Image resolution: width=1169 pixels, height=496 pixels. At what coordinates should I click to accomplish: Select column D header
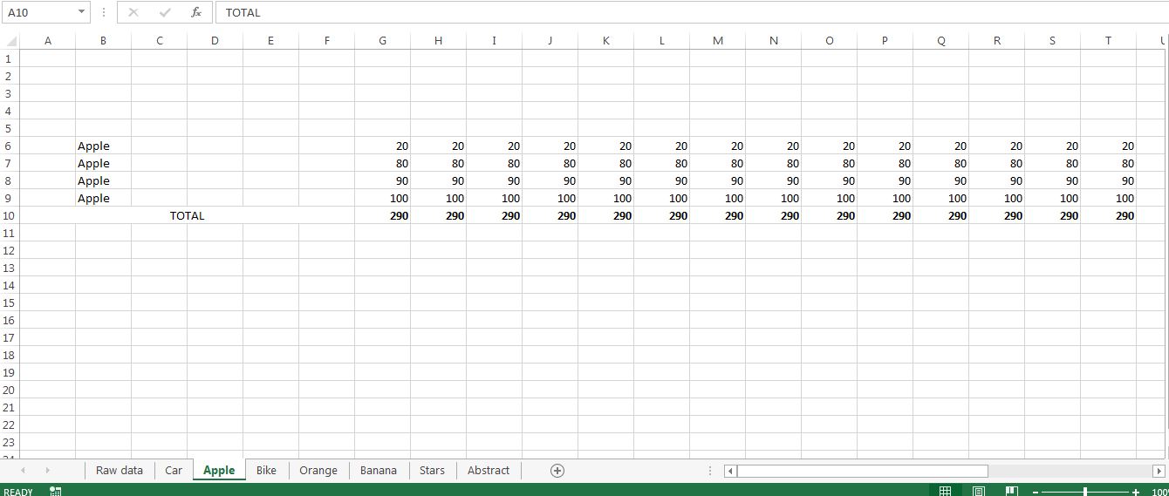[x=215, y=41]
